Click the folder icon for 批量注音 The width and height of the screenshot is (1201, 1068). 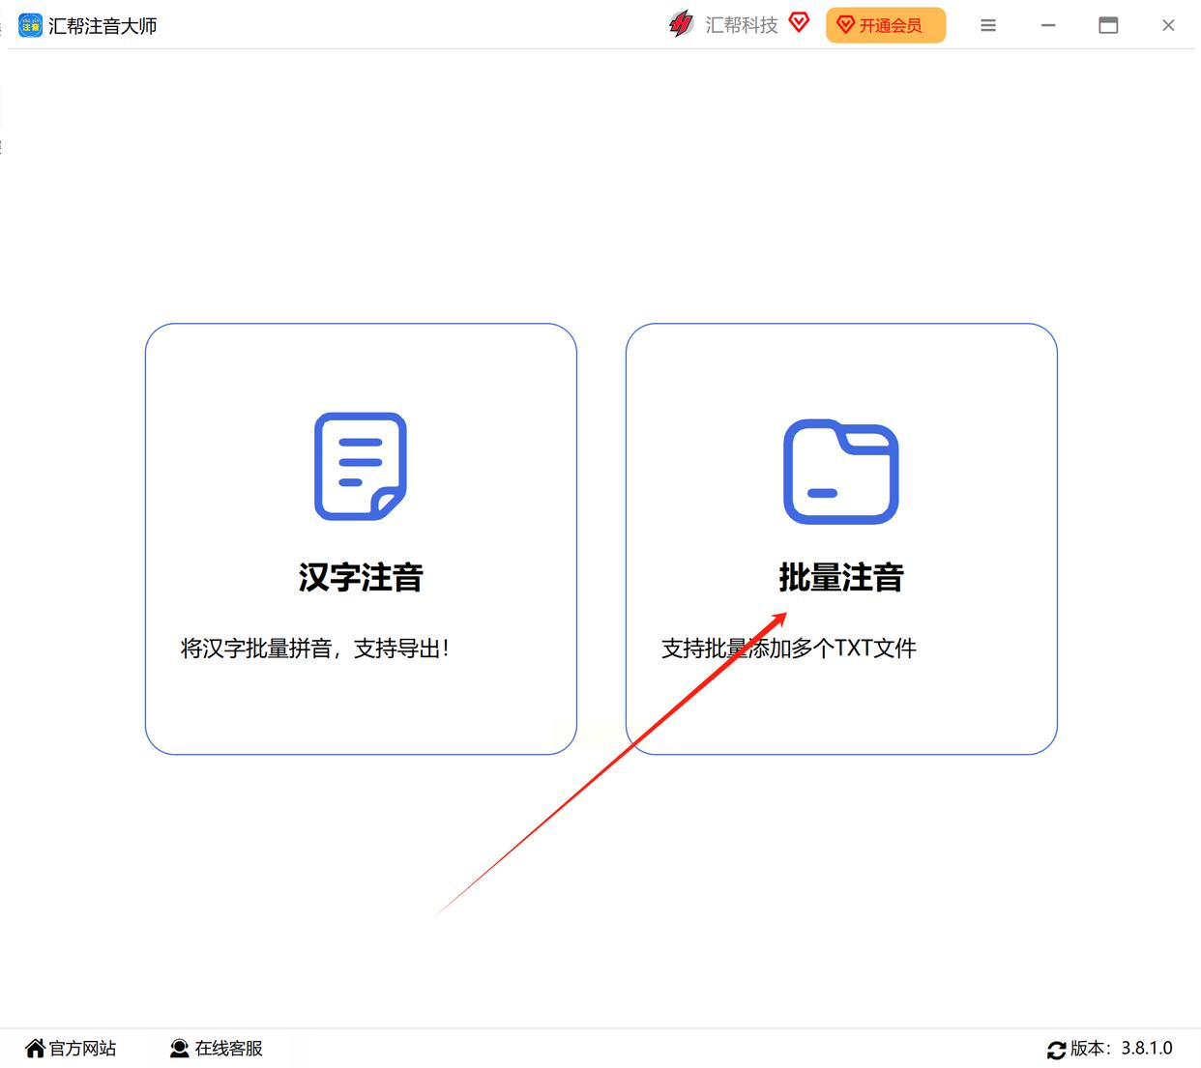point(841,472)
